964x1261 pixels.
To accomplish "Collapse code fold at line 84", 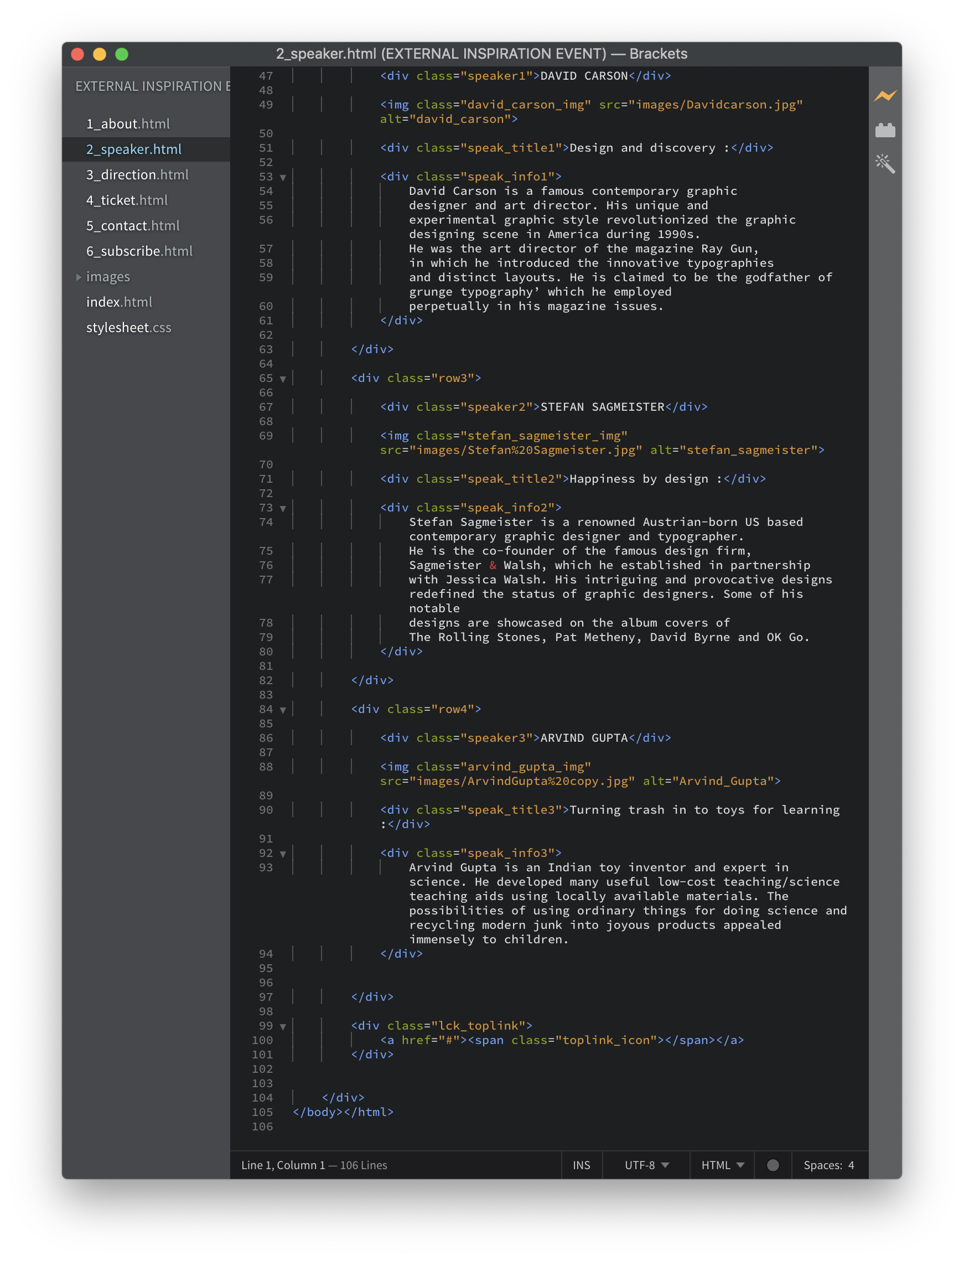I will (x=283, y=710).
